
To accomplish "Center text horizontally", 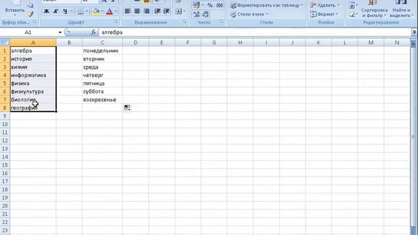I will [137, 11].
